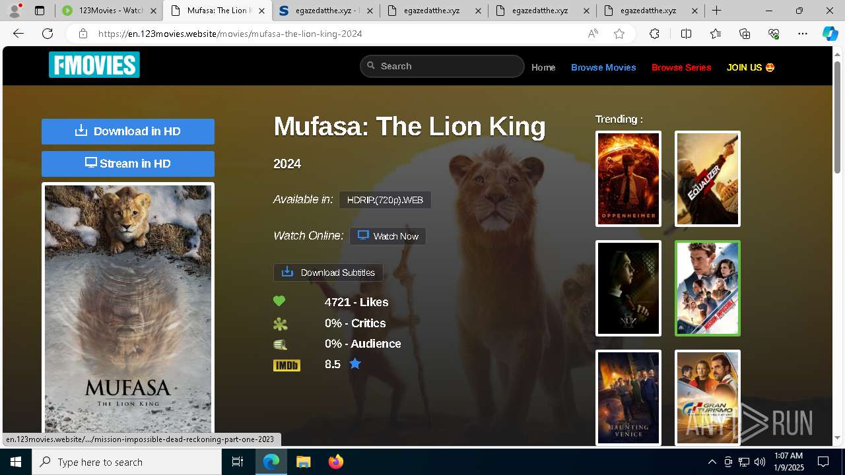The width and height of the screenshot is (845, 475).
Task: Click the browser address bar URL
Action: coord(230,34)
